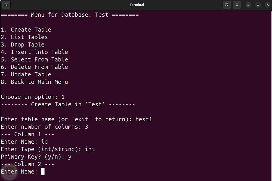272x181 pixels.
Task: Click the '7. Update Table' line
Action: pyautogui.click(x=26, y=74)
